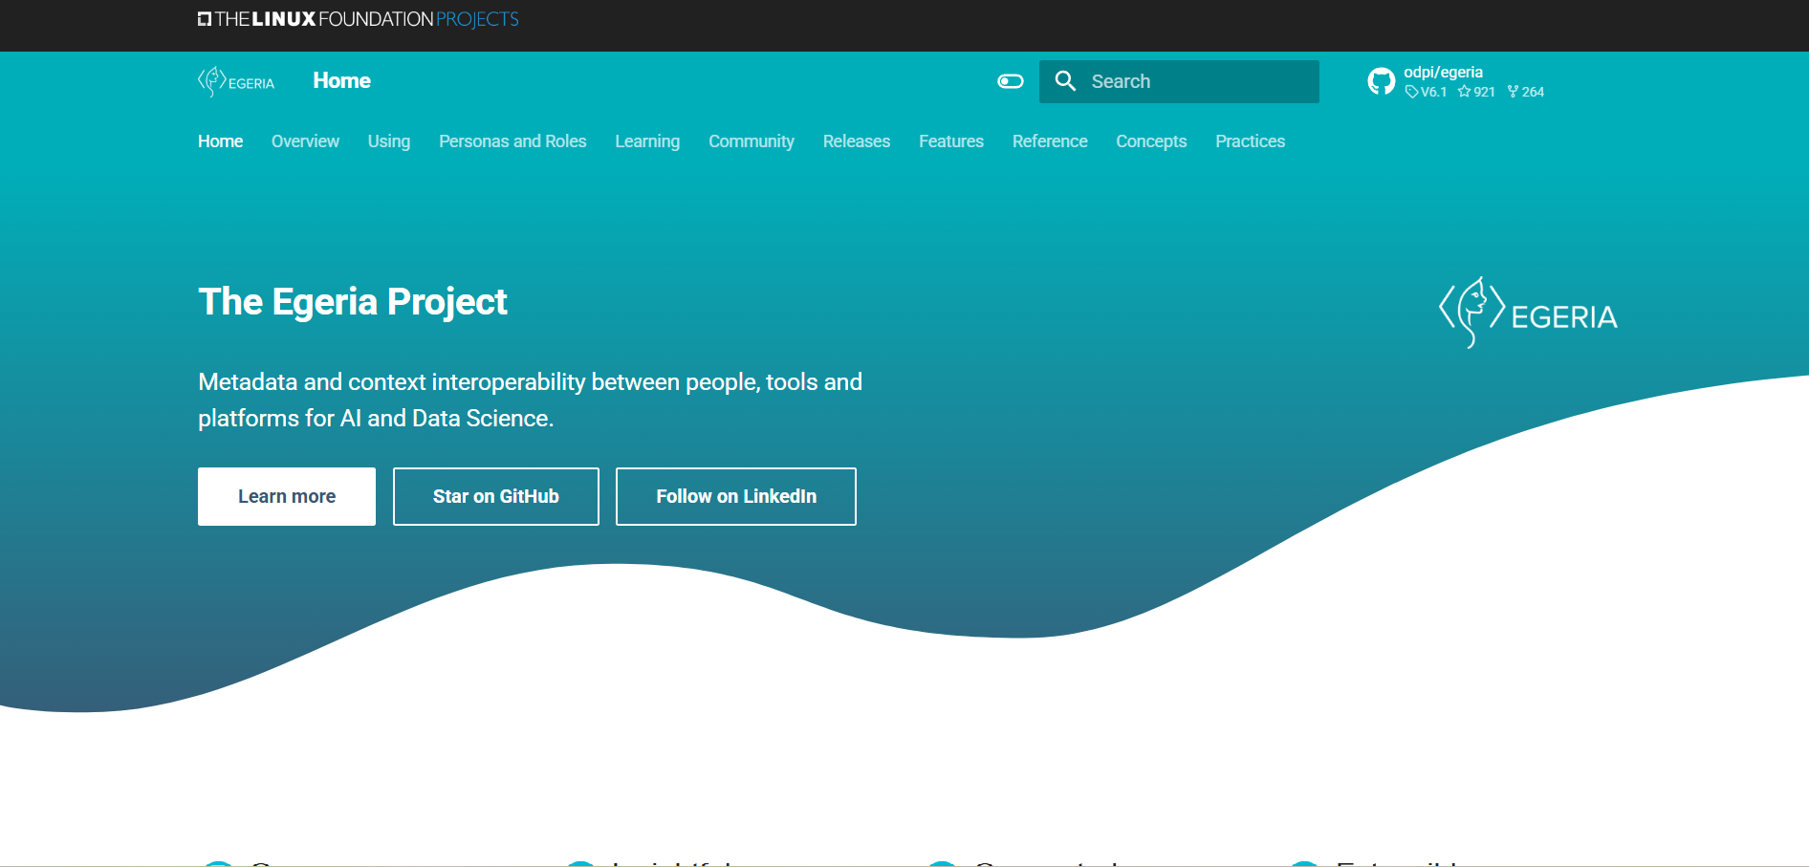Click the Star on GitHub button

496,496
